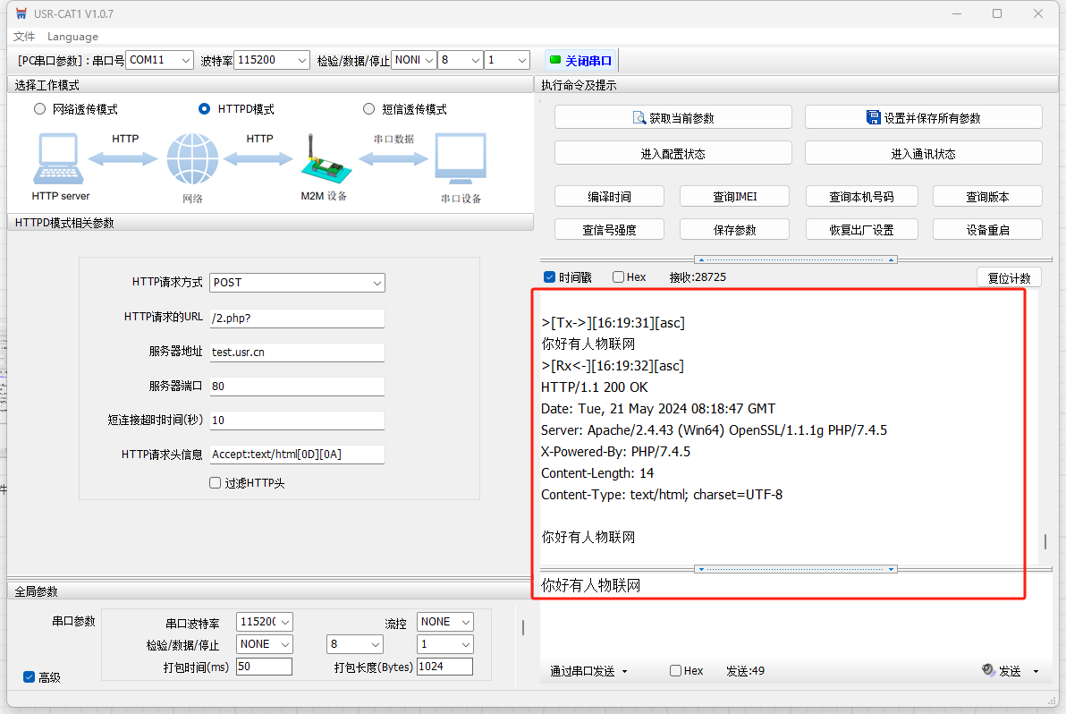Click the 复位计数 reset counter button

click(1009, 277)
